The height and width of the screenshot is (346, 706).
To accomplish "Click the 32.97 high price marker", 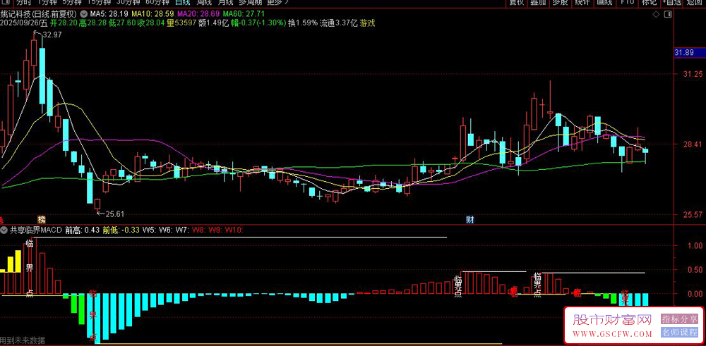I will (52, 34).
